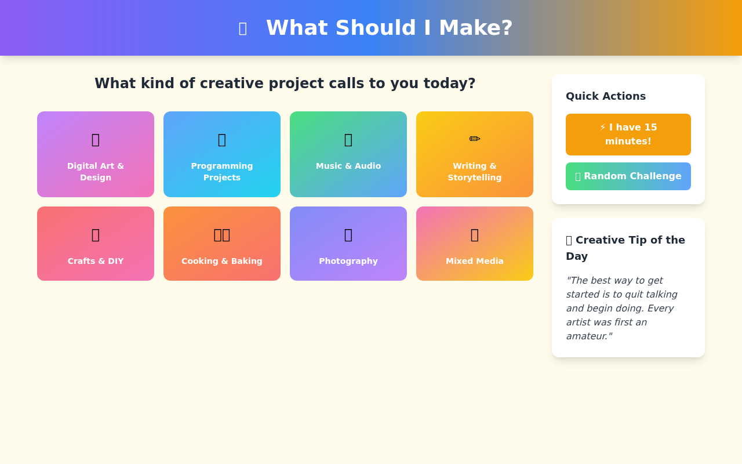
Task: Open the Photography category label
Action: 348,261
